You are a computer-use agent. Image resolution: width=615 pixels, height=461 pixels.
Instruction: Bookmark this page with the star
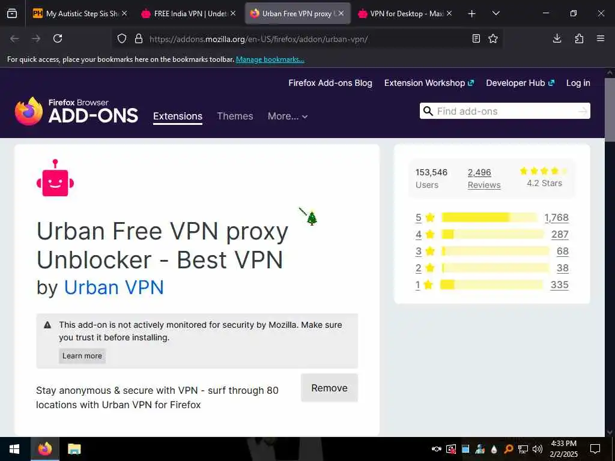click(493, 38)
